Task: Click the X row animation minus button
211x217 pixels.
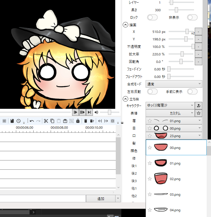Action: [x=198, y=32]
